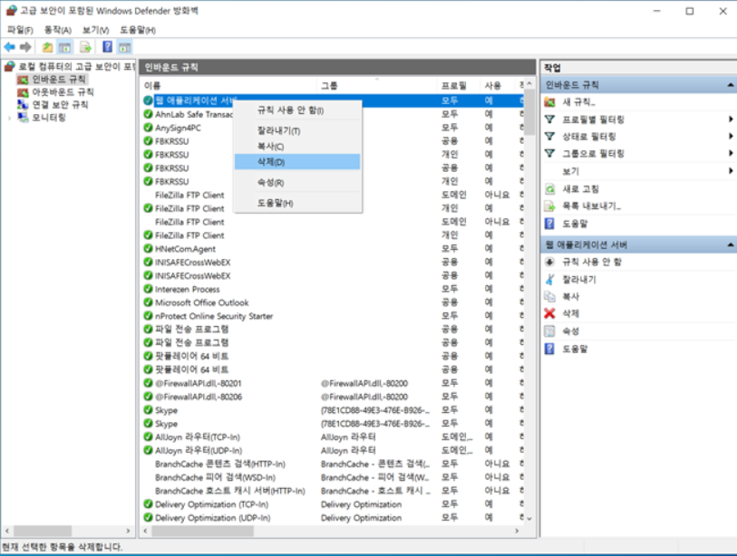Click the green check icon of AnySign4PC rule

pyautogui.click(x=148, y=128)
